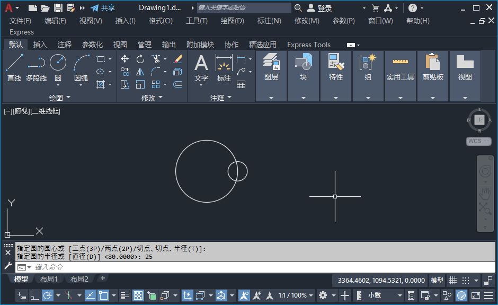Image resolution: width=498 pixels, height=305 pixels.
Task: Toggle the drawing grid display in status bar
Action: [x=452, y=281]
